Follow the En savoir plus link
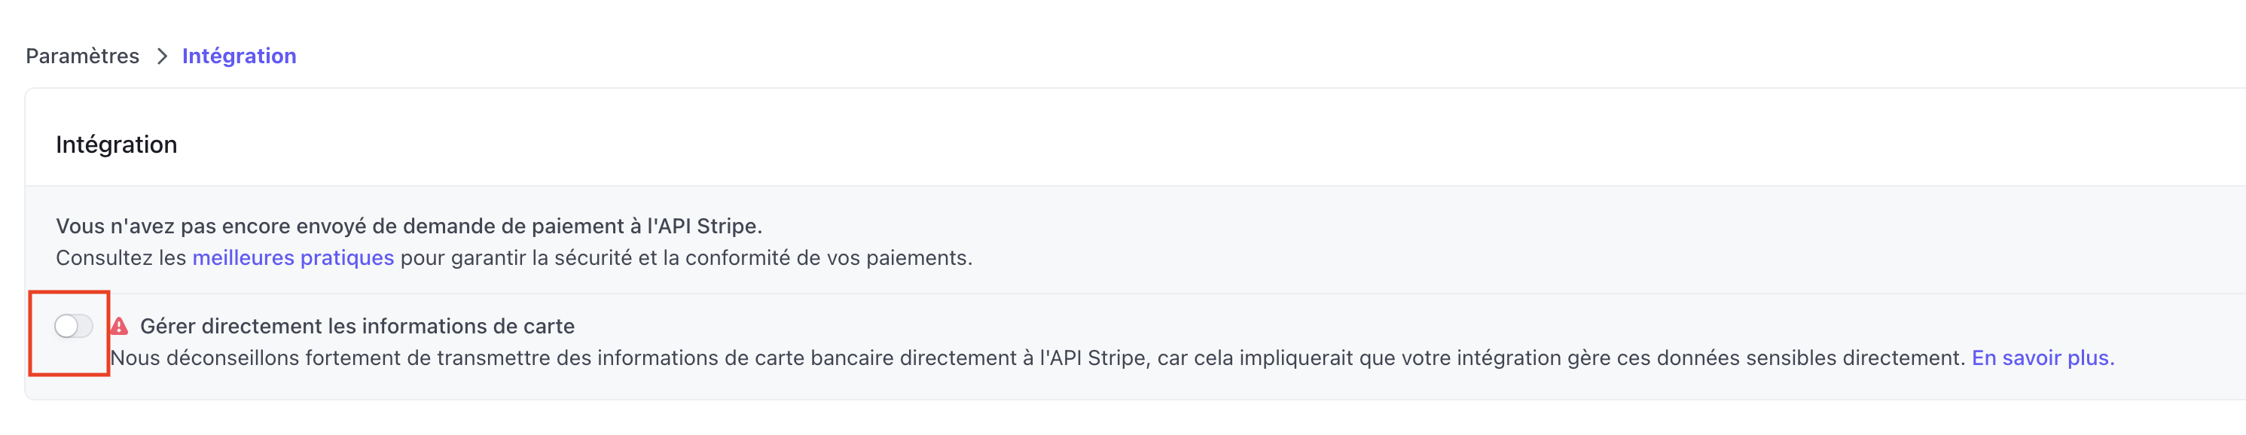The image size is (2246, 435). 2042,358
